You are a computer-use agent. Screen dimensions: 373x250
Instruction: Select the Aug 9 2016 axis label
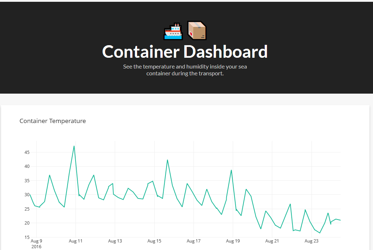tap(36, 244)
